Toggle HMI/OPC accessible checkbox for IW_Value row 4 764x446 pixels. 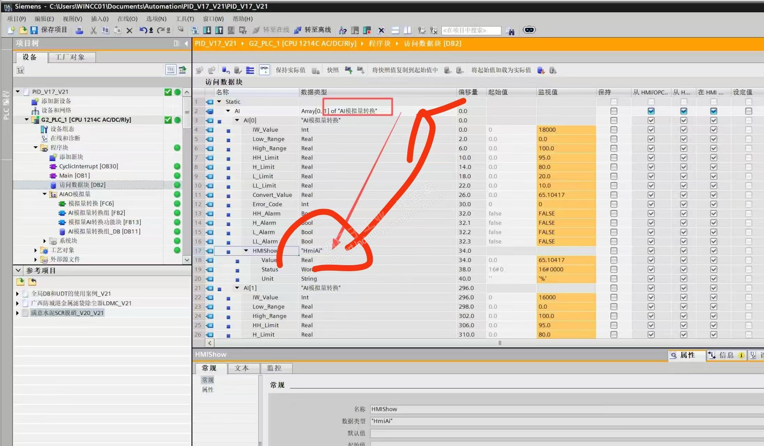pos(651,130)
